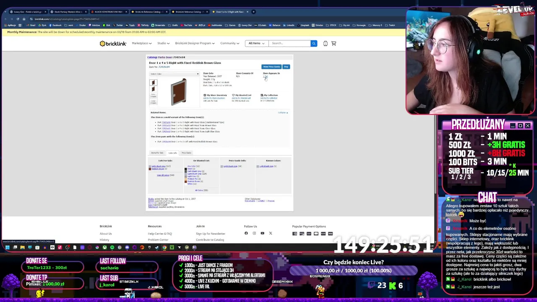Reload the page with the refresh icon
The image size is (537, 302).
(x=18, y=19)
